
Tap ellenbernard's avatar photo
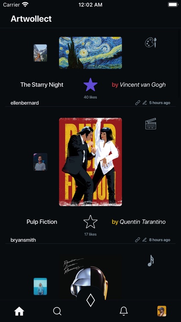coord(40,53)
